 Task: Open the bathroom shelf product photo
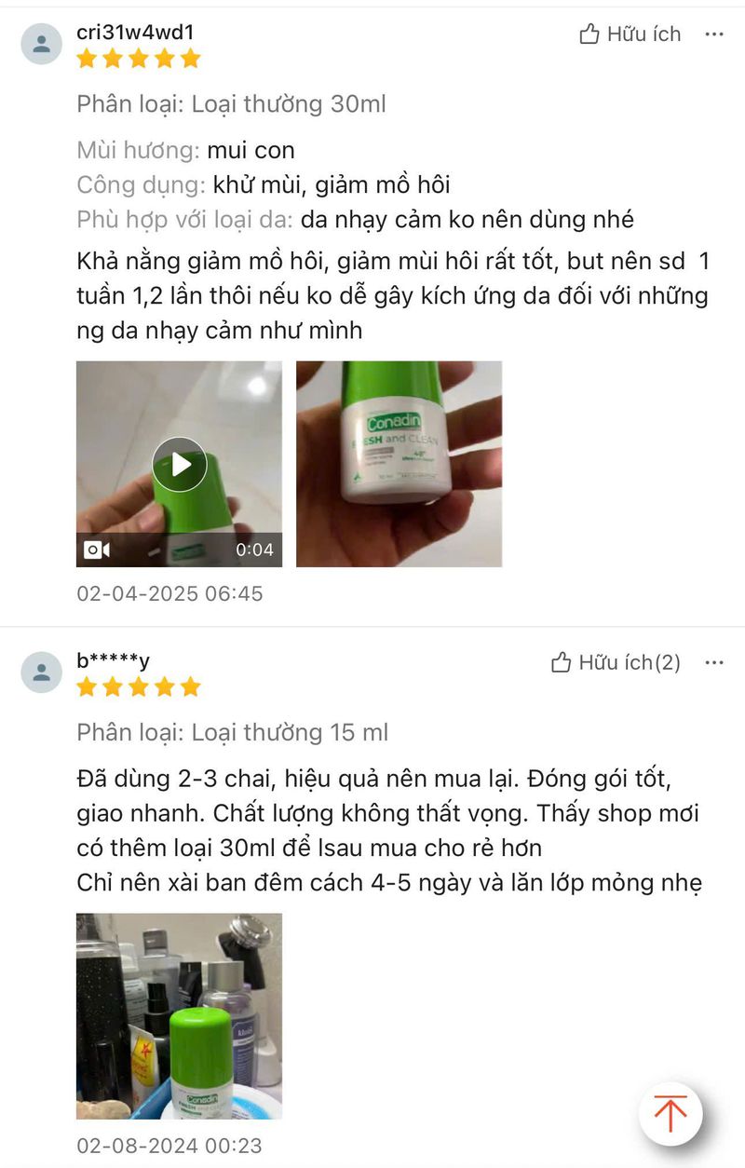[179, 1016]
